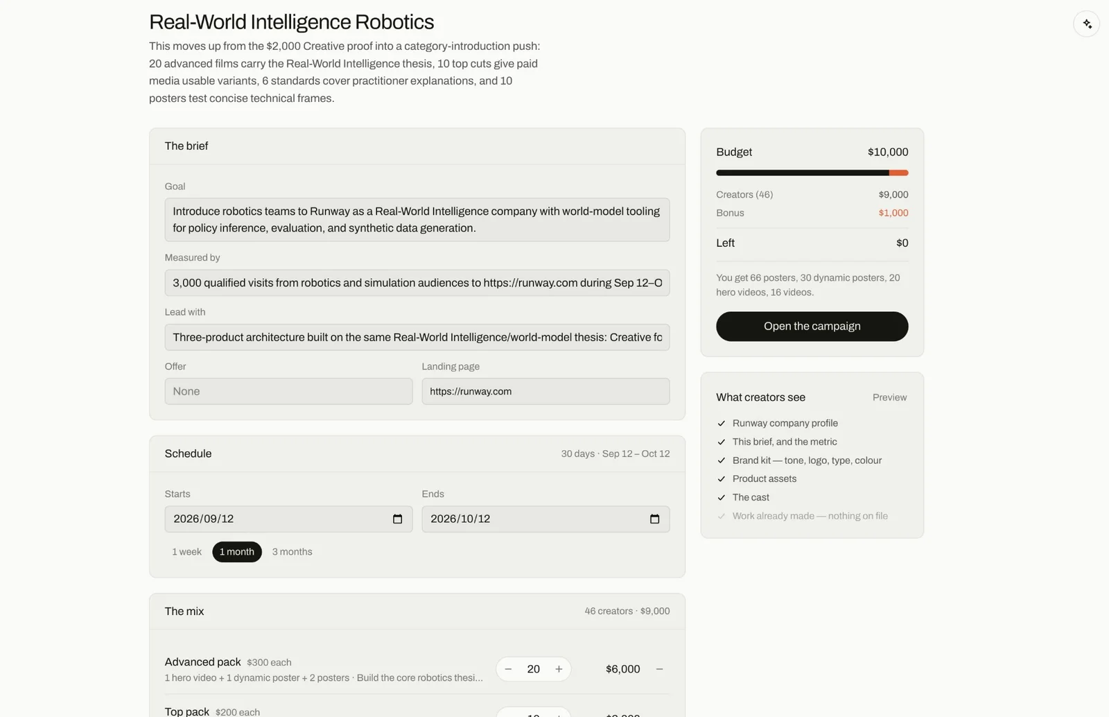
Task: Click 'Work already made — nothing on file'
Action: pos(810,516)
